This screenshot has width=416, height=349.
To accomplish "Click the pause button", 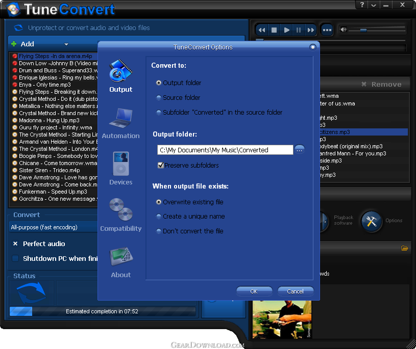I will [299, 30].
